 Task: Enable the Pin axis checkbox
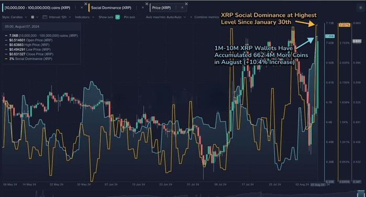pyautogui.click(x=139, y=17)
